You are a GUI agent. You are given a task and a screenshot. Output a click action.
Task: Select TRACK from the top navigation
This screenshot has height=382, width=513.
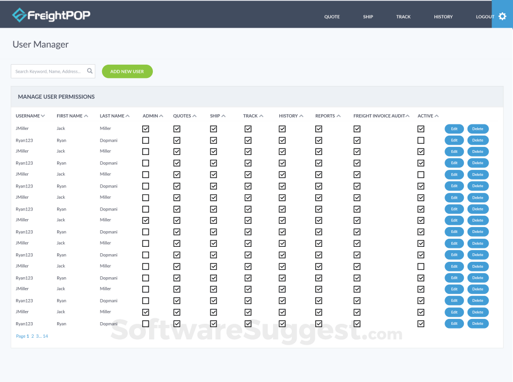tap(403, 17)
